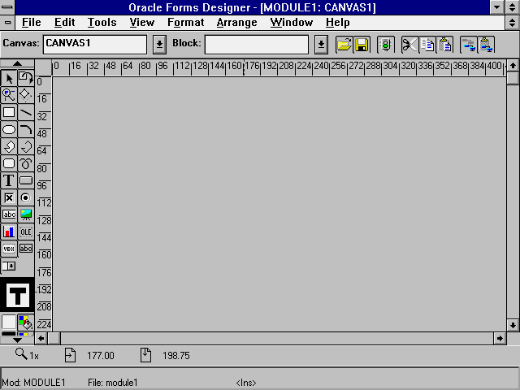Choose the ellipse drawing tool
Image resolution: width=520 pixels, height=390 pixels.
[x=9, y=129]
